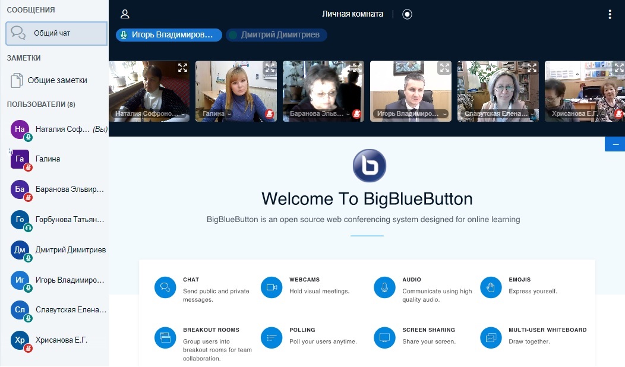Screen dimensions: 625x367
Task: Click the Audio microphone feature icon
Action: [x=384, y=287]
